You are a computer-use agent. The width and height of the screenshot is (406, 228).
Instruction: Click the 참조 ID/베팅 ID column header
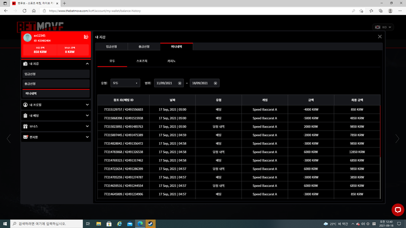pyautogui.click(x=124, y=100)
